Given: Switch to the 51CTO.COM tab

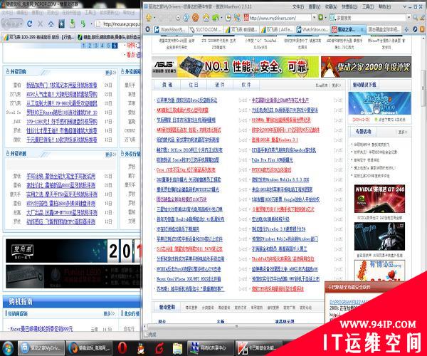Looking at the screenshot, I should [206, 29].
